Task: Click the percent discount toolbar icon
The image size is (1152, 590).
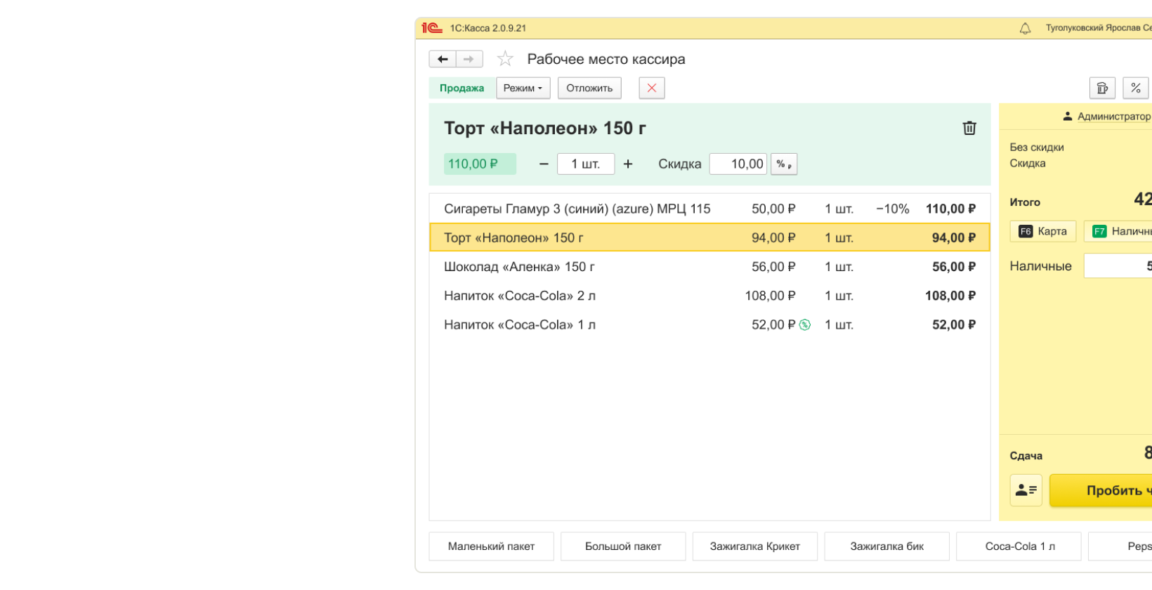Action: tap(1135, 88)
